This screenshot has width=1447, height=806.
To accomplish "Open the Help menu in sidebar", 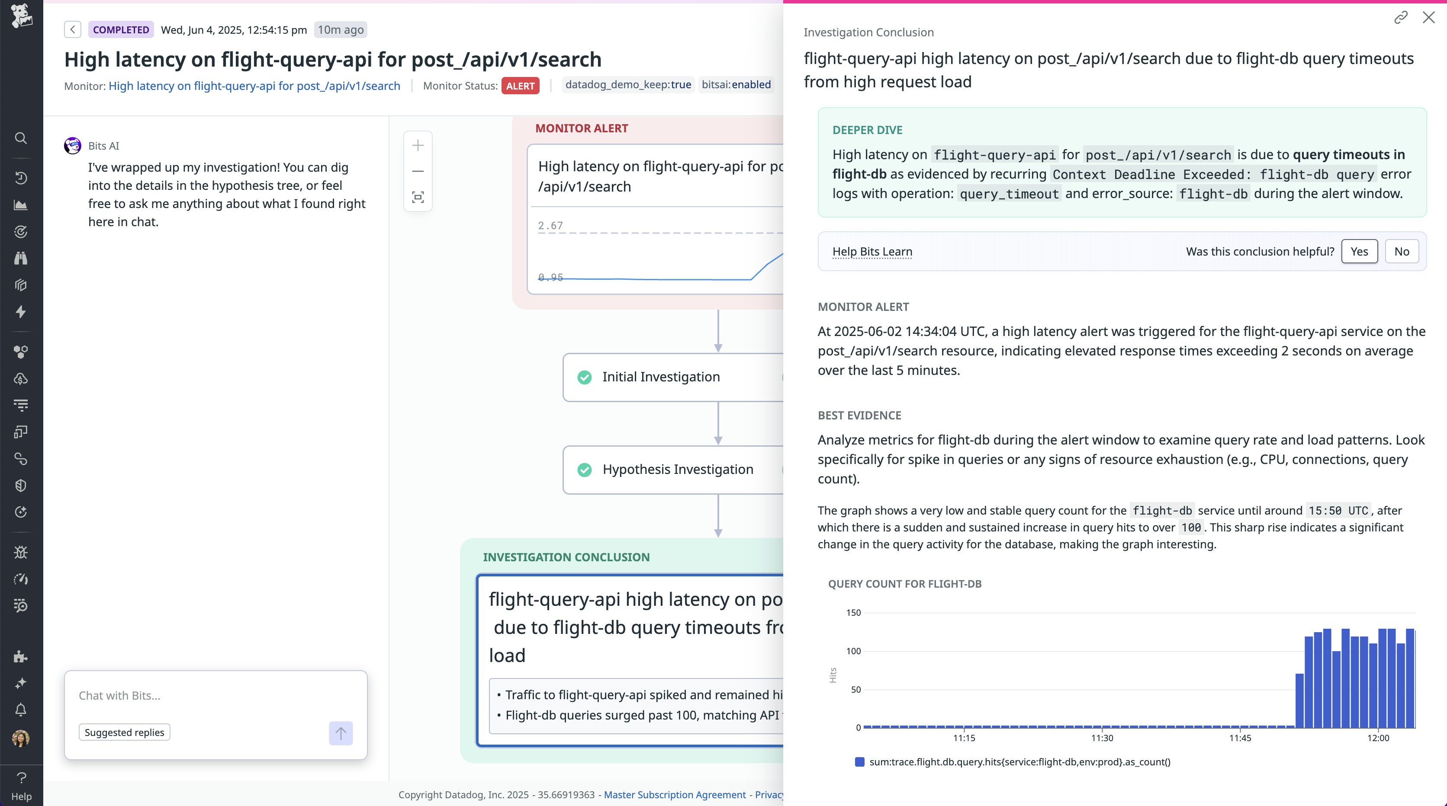I will [21, 785].
